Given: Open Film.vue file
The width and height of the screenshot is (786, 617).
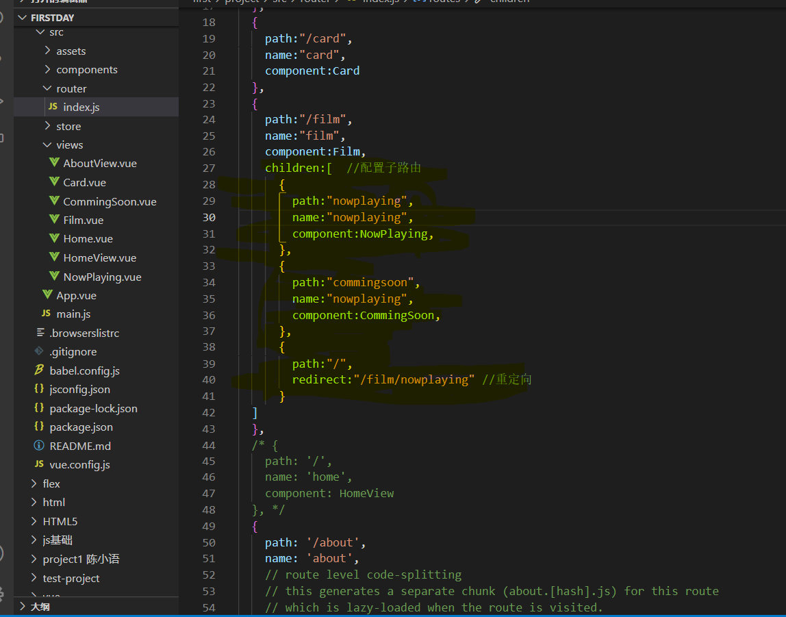Looking at the screenshot, I should pos(84,220).
